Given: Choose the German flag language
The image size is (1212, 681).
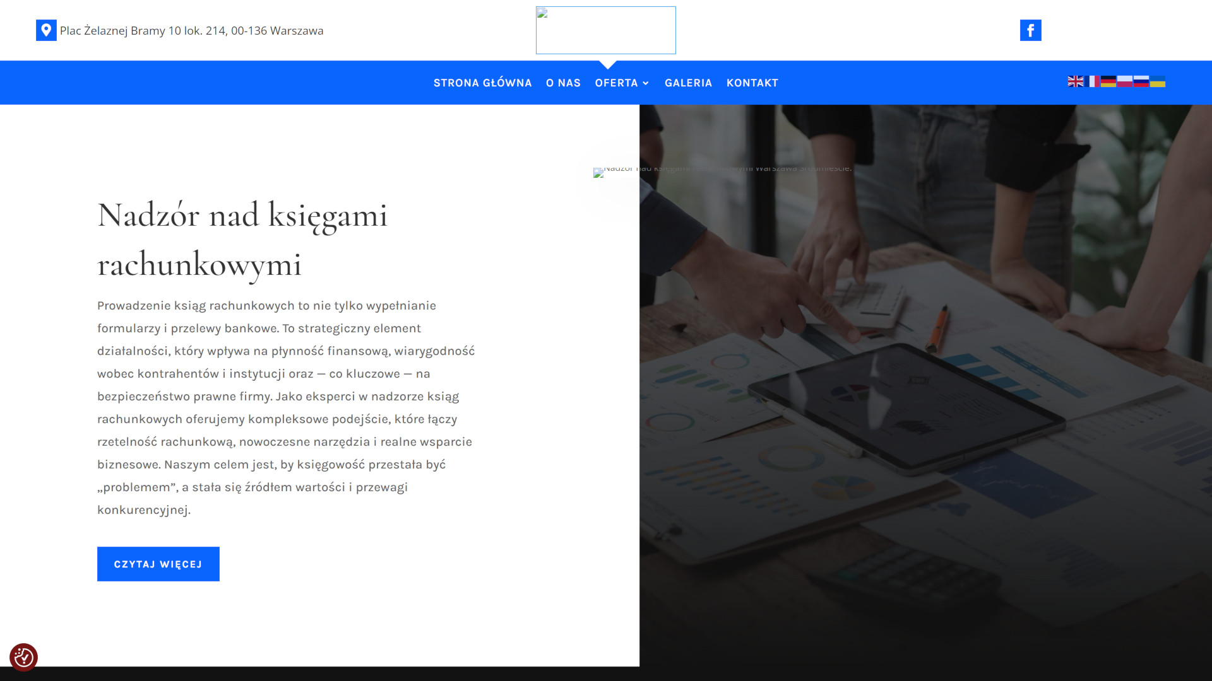Looking at the screenshot, I should pos(1108,81).
